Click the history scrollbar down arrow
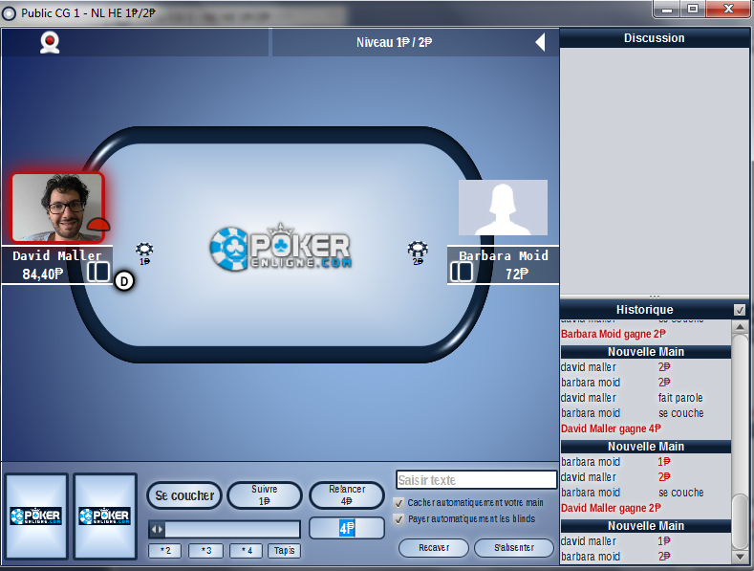This screenshot has width=754, height=571. click(740, 557)
